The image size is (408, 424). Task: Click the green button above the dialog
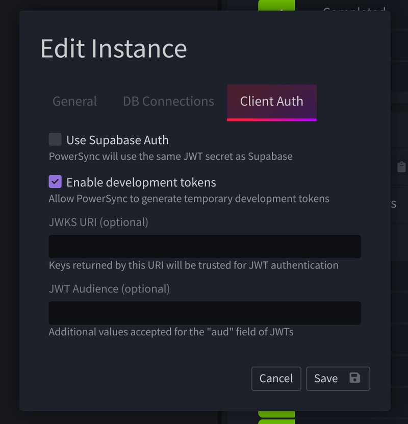coord(276,6)
